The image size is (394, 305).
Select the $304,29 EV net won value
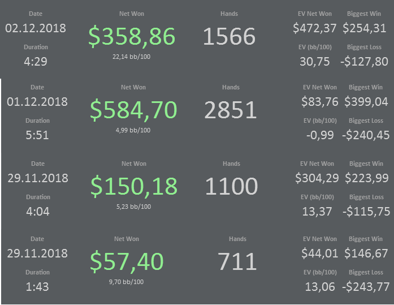[317, 178]
